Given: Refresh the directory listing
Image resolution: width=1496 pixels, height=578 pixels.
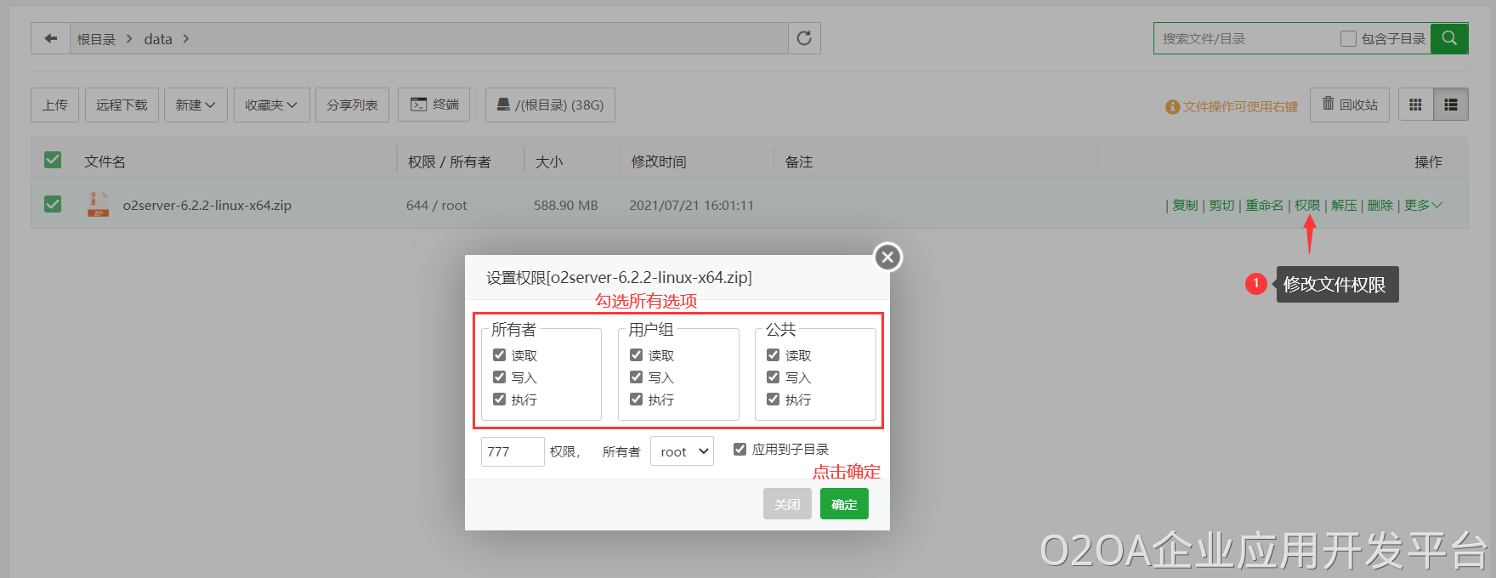Looking at the screenshot, I should [x=804, y=38].
